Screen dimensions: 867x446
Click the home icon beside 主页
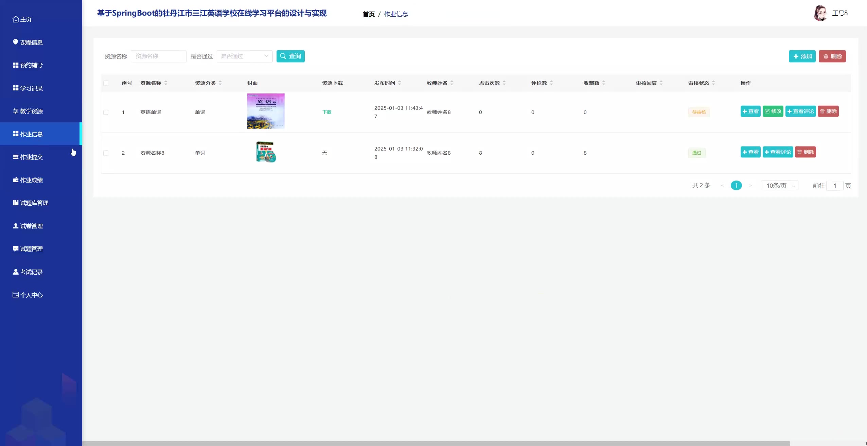pyautogui.click(x=15, y=19)
